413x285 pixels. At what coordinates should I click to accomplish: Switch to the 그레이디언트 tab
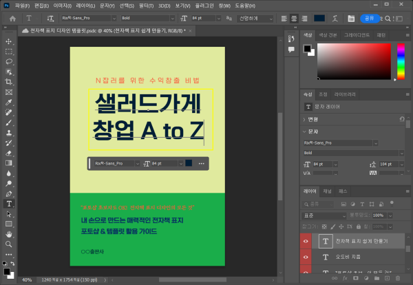tap(357, 34)
